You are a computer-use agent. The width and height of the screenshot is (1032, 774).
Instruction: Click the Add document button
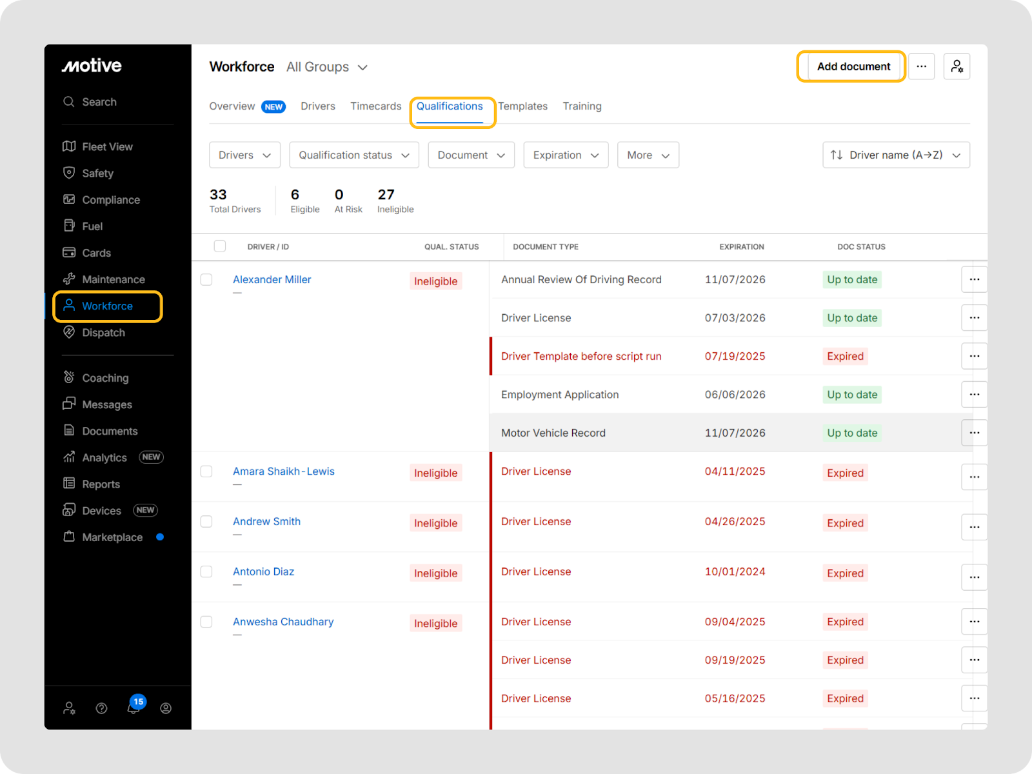click(853, 66)
